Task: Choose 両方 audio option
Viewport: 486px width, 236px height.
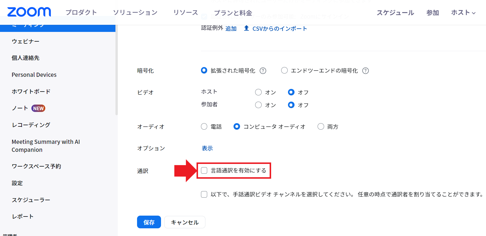Action: [321, 126]
